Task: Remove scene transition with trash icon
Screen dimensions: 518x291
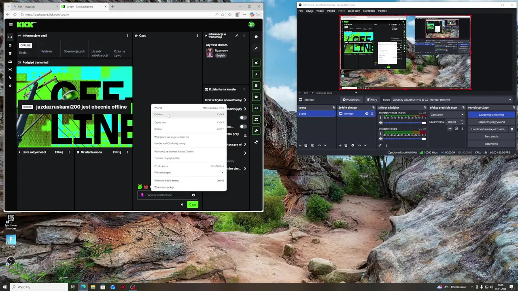Action: click(x=456, y=129)
